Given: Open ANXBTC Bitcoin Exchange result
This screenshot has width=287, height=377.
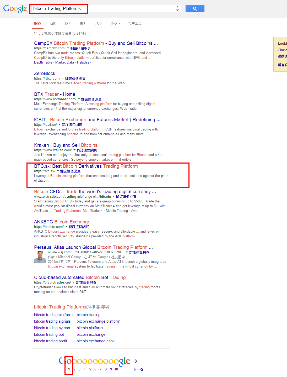Looking at the screenshot, I should (x=62, y=222).
